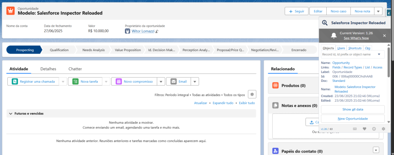
Task: Select the Needs Analysis stage
Action: tap(93, 50)
